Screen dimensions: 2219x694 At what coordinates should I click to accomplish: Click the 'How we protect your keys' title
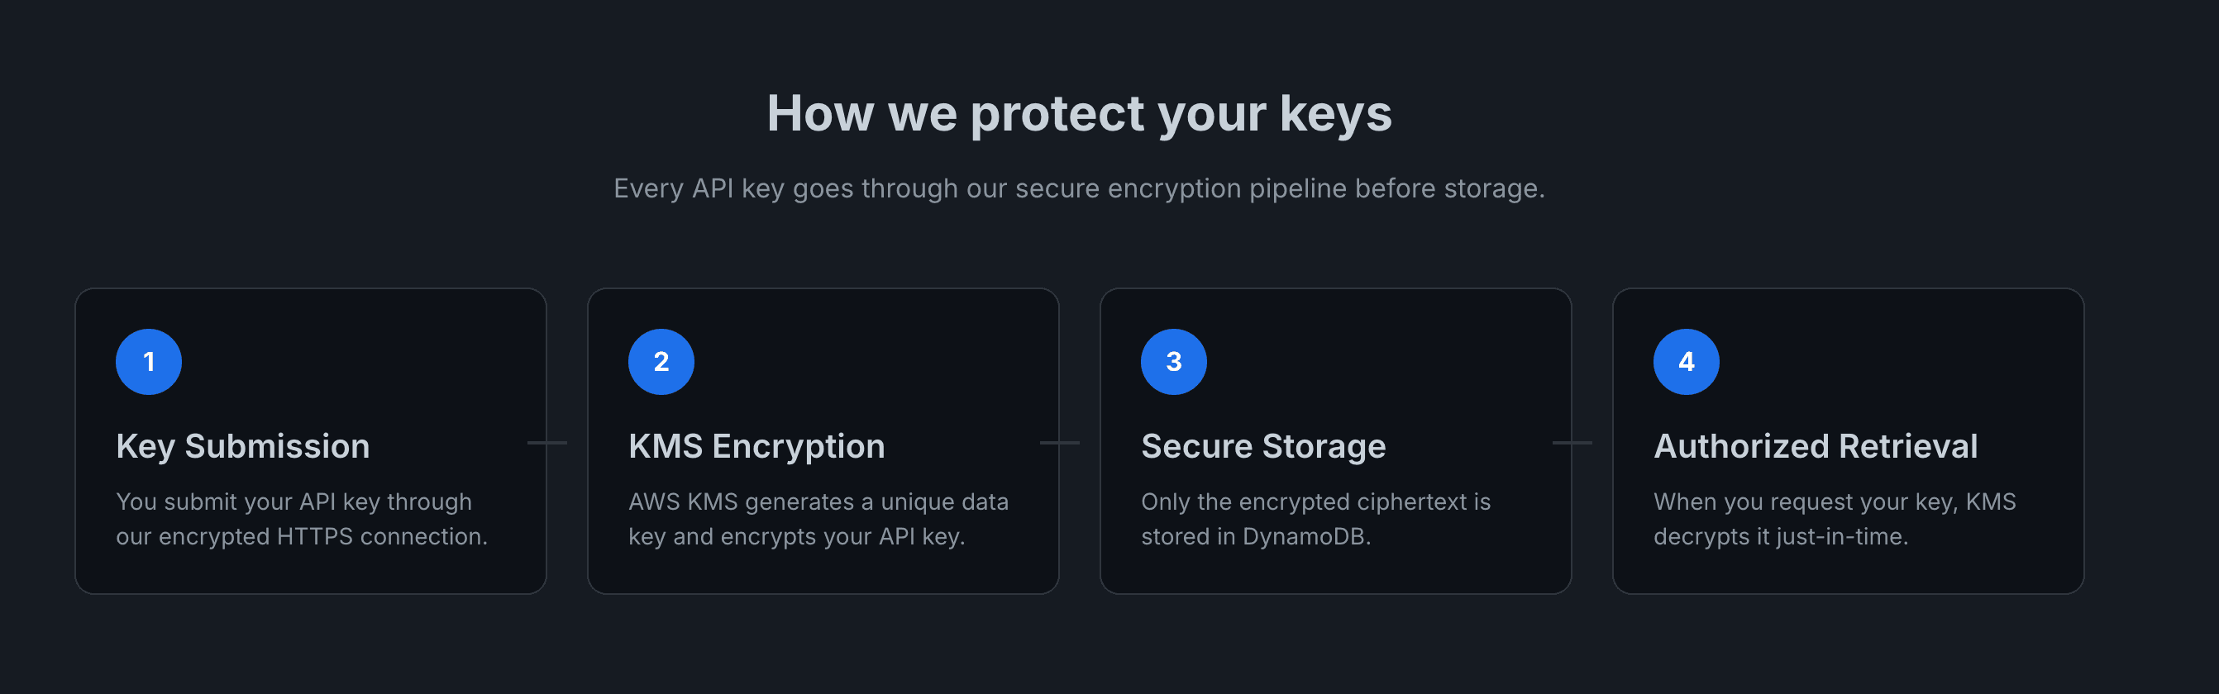coord(1078,114)
